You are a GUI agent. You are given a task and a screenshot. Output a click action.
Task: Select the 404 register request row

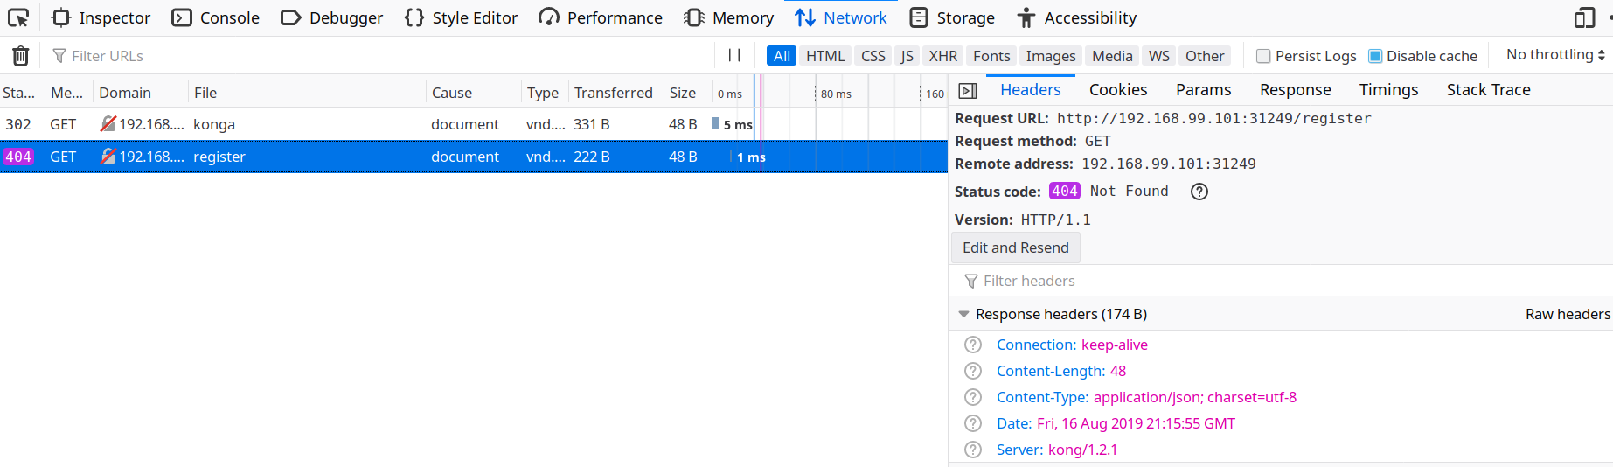pos(474,157)
